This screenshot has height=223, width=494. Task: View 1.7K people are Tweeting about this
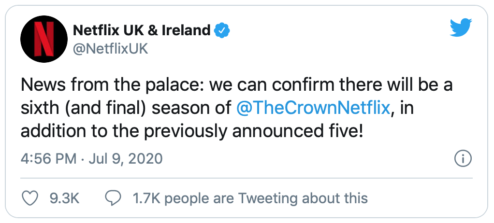[x=250, y=198]
